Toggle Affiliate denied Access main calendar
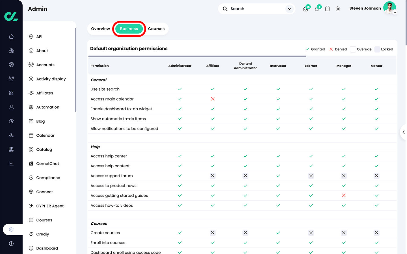 click(213, 99)
